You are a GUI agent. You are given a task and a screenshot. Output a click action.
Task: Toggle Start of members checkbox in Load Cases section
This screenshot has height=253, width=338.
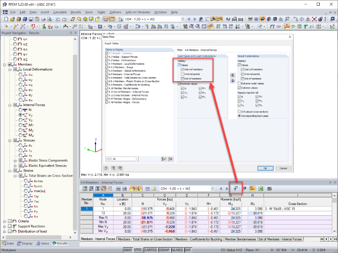[x=182, y=70]
